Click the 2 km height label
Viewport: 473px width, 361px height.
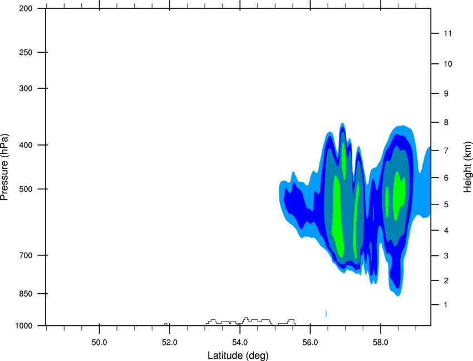tap(446, 280)
